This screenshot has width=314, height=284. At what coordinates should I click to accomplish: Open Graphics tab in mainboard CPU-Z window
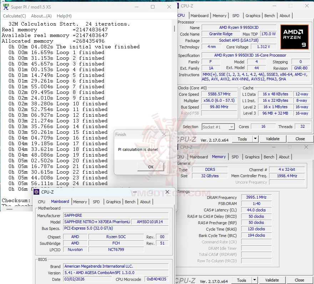[x=113, y=202]
